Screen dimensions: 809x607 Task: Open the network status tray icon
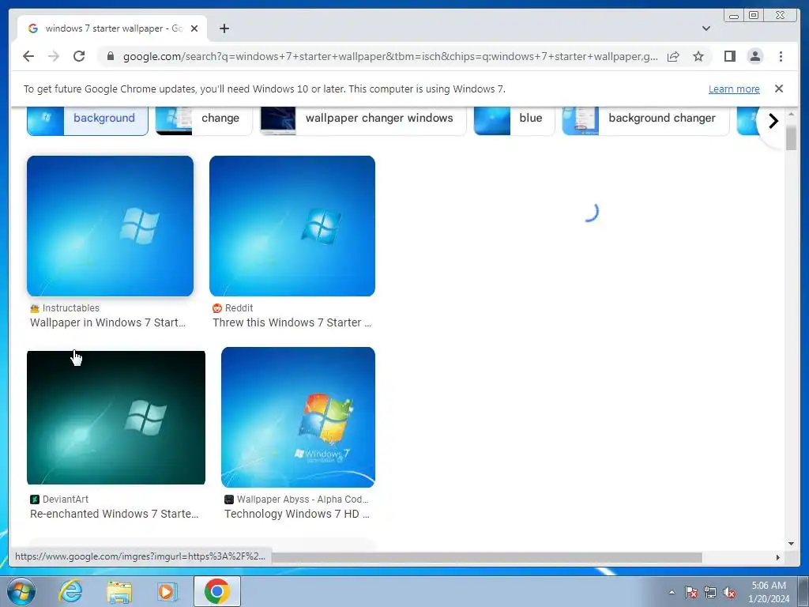coord(710,592)
